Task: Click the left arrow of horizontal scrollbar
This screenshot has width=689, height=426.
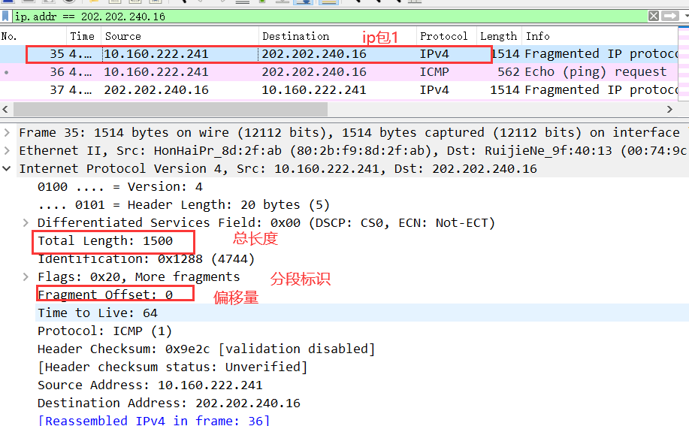Action: coord(5,110)
